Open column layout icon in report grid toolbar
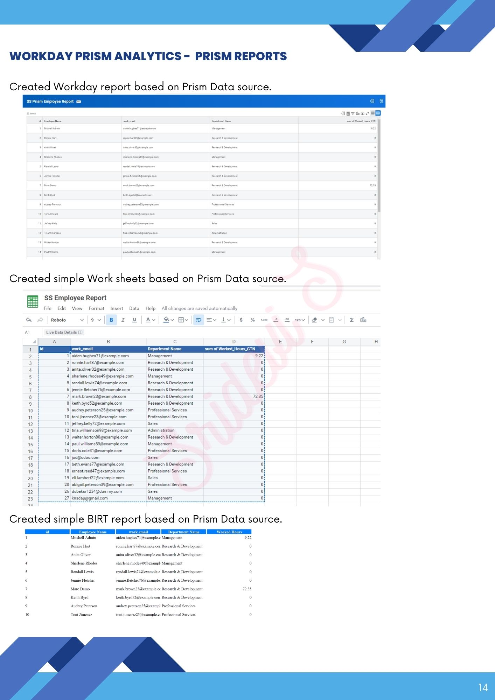This screenshot has height=700, width=495. click(x=362, y=113)
